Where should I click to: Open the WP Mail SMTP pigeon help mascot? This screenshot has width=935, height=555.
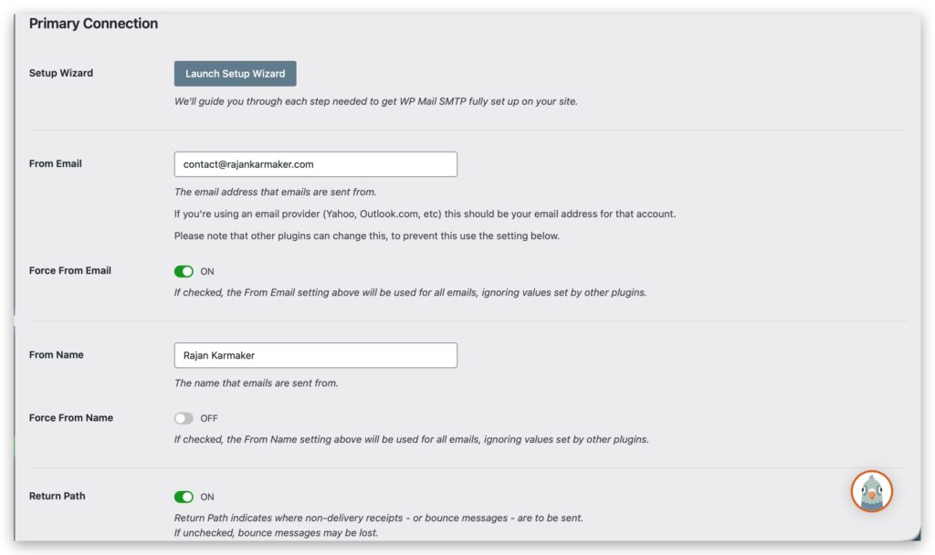[871, 491]
